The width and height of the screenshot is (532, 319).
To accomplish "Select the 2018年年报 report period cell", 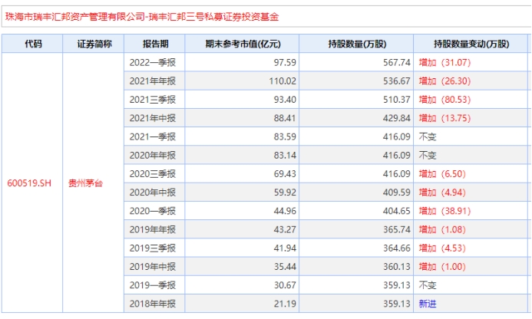I will click(154, 304).
